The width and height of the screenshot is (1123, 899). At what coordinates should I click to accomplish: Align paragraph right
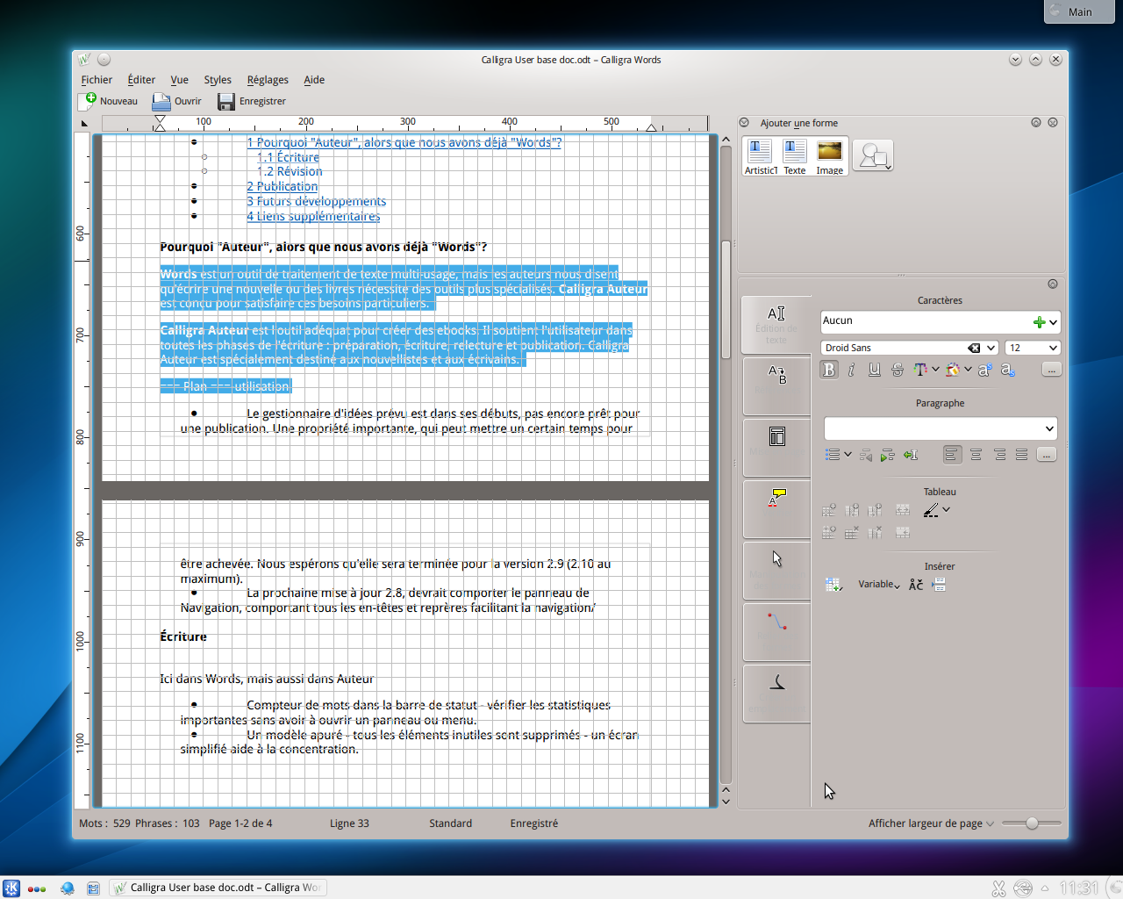(999, 455)
